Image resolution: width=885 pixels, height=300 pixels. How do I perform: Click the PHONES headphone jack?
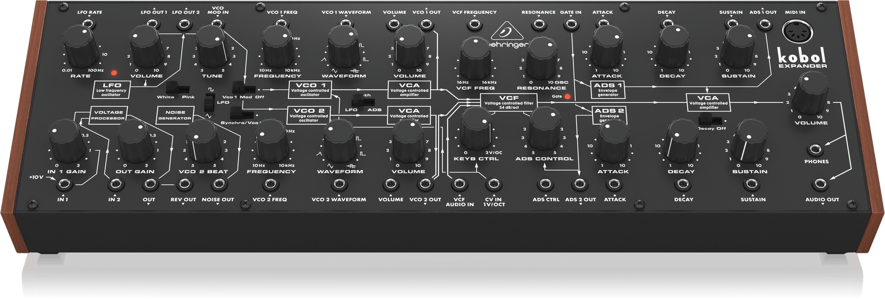pos(816,150)
